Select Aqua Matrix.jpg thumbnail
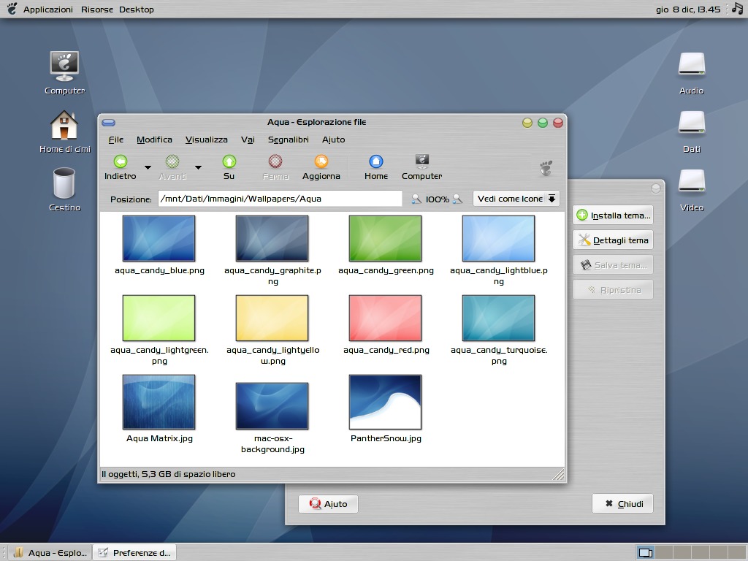 (159, 402)
